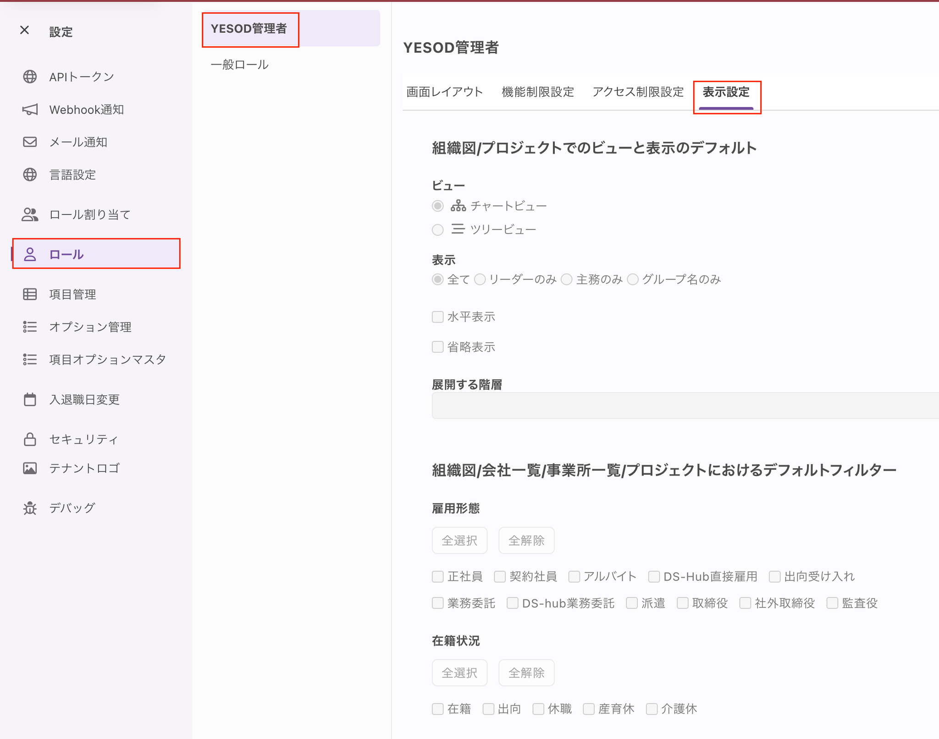Switch to the 機能制限設定 tab

[x=538, y=92]
